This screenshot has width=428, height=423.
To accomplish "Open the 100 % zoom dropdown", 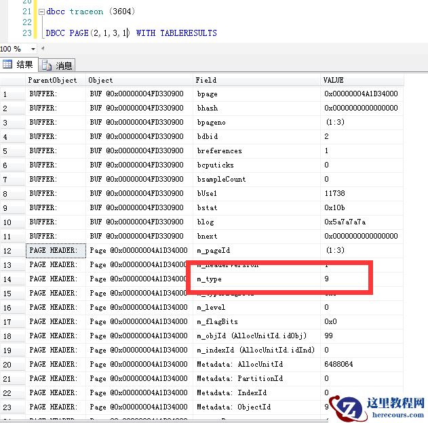I will coord(33,49).
